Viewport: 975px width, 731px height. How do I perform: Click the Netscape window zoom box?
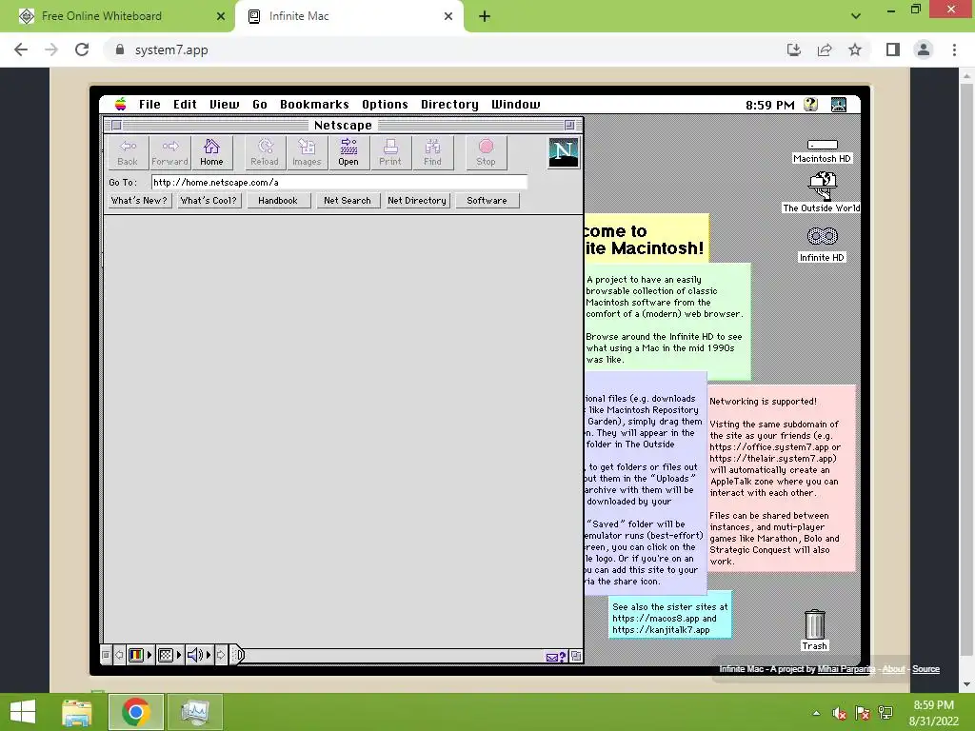(x=569, y=125)
